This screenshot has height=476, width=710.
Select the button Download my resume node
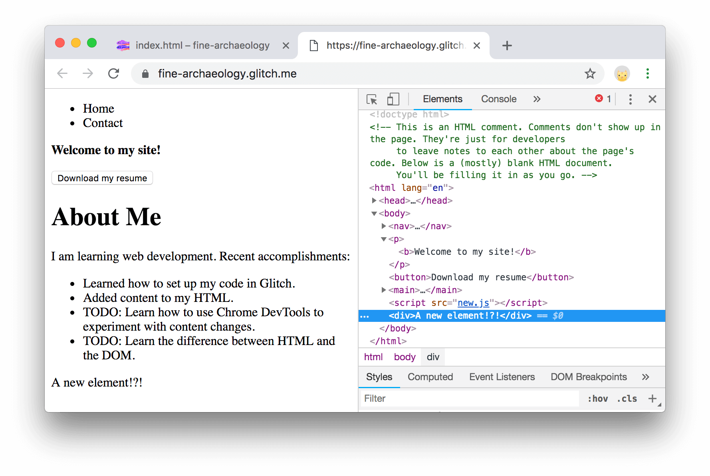click(481, 277)
